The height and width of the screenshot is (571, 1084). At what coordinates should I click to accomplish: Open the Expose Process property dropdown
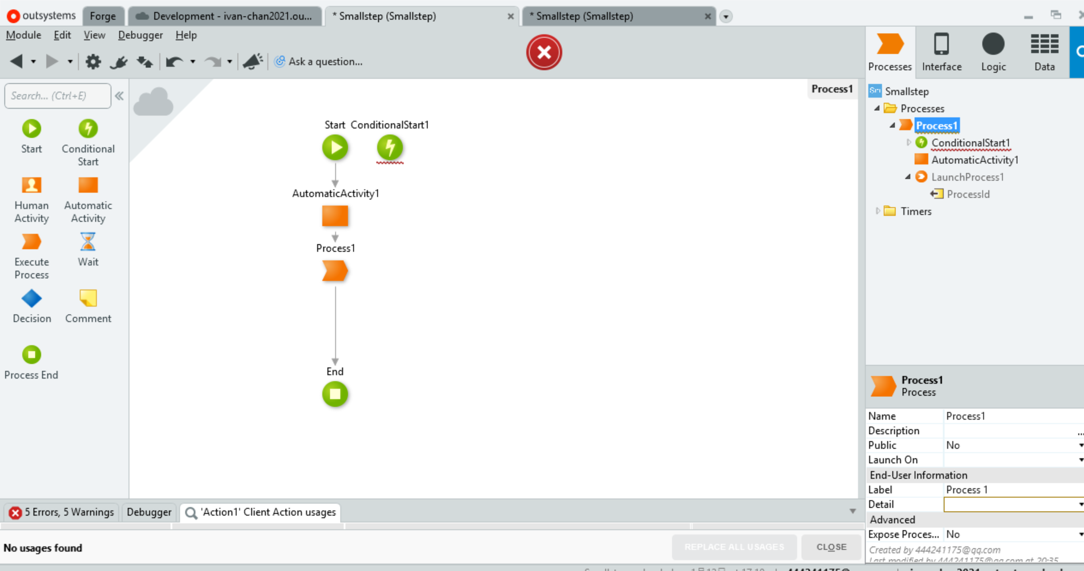[x=1080, y=534]
